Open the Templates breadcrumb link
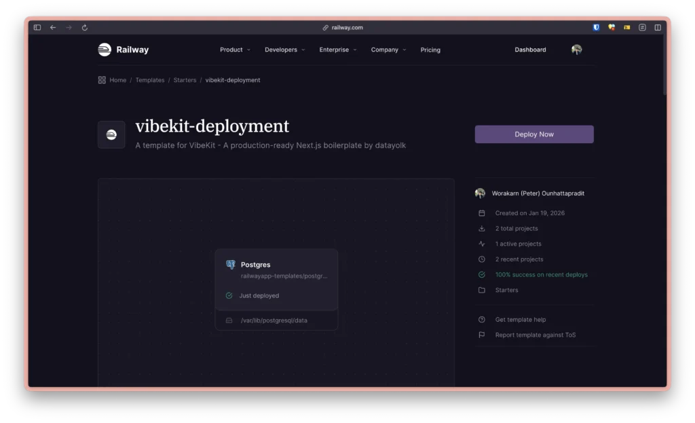The image size is (695, 423). pyautogui.click(x=150, y=79)
